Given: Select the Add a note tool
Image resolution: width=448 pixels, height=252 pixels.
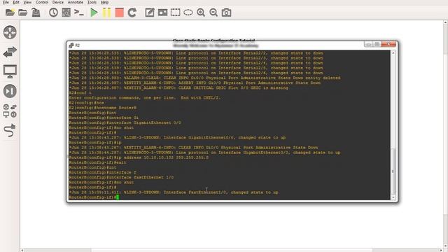Looking at the screenshot, I should coord(150,13).
